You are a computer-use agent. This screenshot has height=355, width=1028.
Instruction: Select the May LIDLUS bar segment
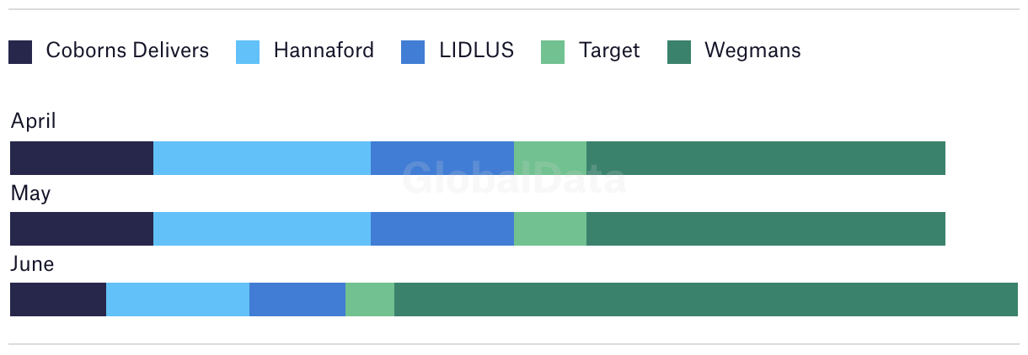(442, 229)
